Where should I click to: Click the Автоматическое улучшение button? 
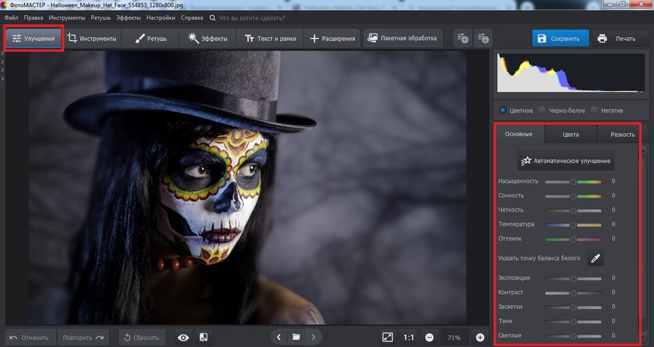[x=566, y=160]
